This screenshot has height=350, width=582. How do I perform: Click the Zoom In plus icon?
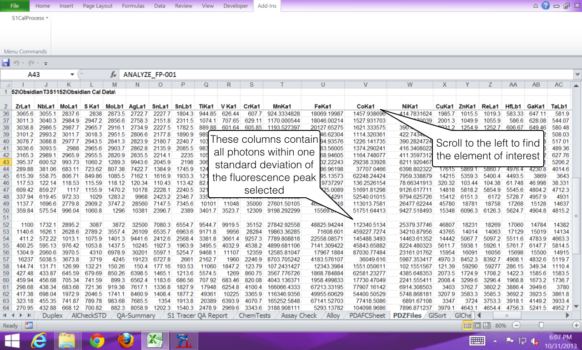point(576,325)
